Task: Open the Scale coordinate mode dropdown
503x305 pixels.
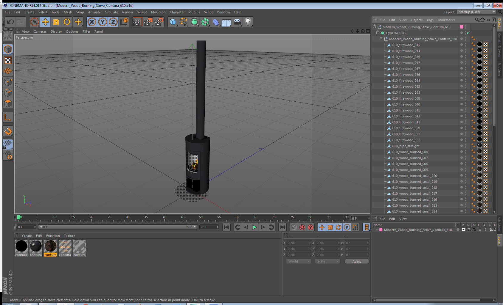Action: pyautogui.click(x=327, y=261)
